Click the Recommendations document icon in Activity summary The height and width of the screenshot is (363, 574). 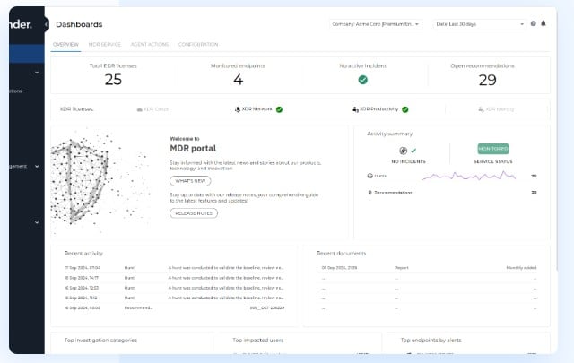(x=370, y=193)
